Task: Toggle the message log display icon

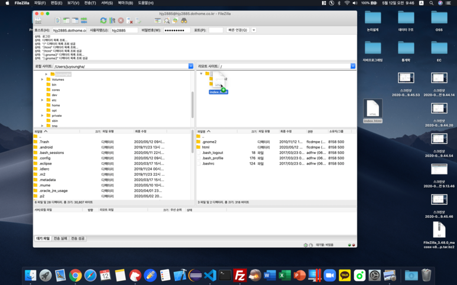Action: coord(58,21)
